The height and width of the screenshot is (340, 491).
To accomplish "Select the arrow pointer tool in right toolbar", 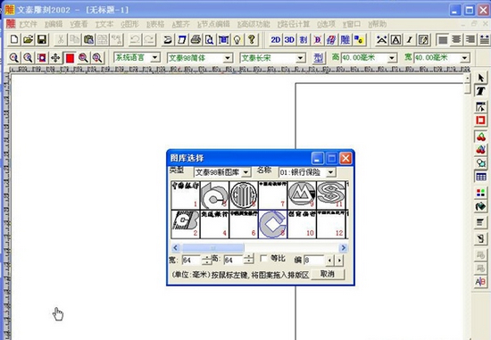I will [480, 78].
